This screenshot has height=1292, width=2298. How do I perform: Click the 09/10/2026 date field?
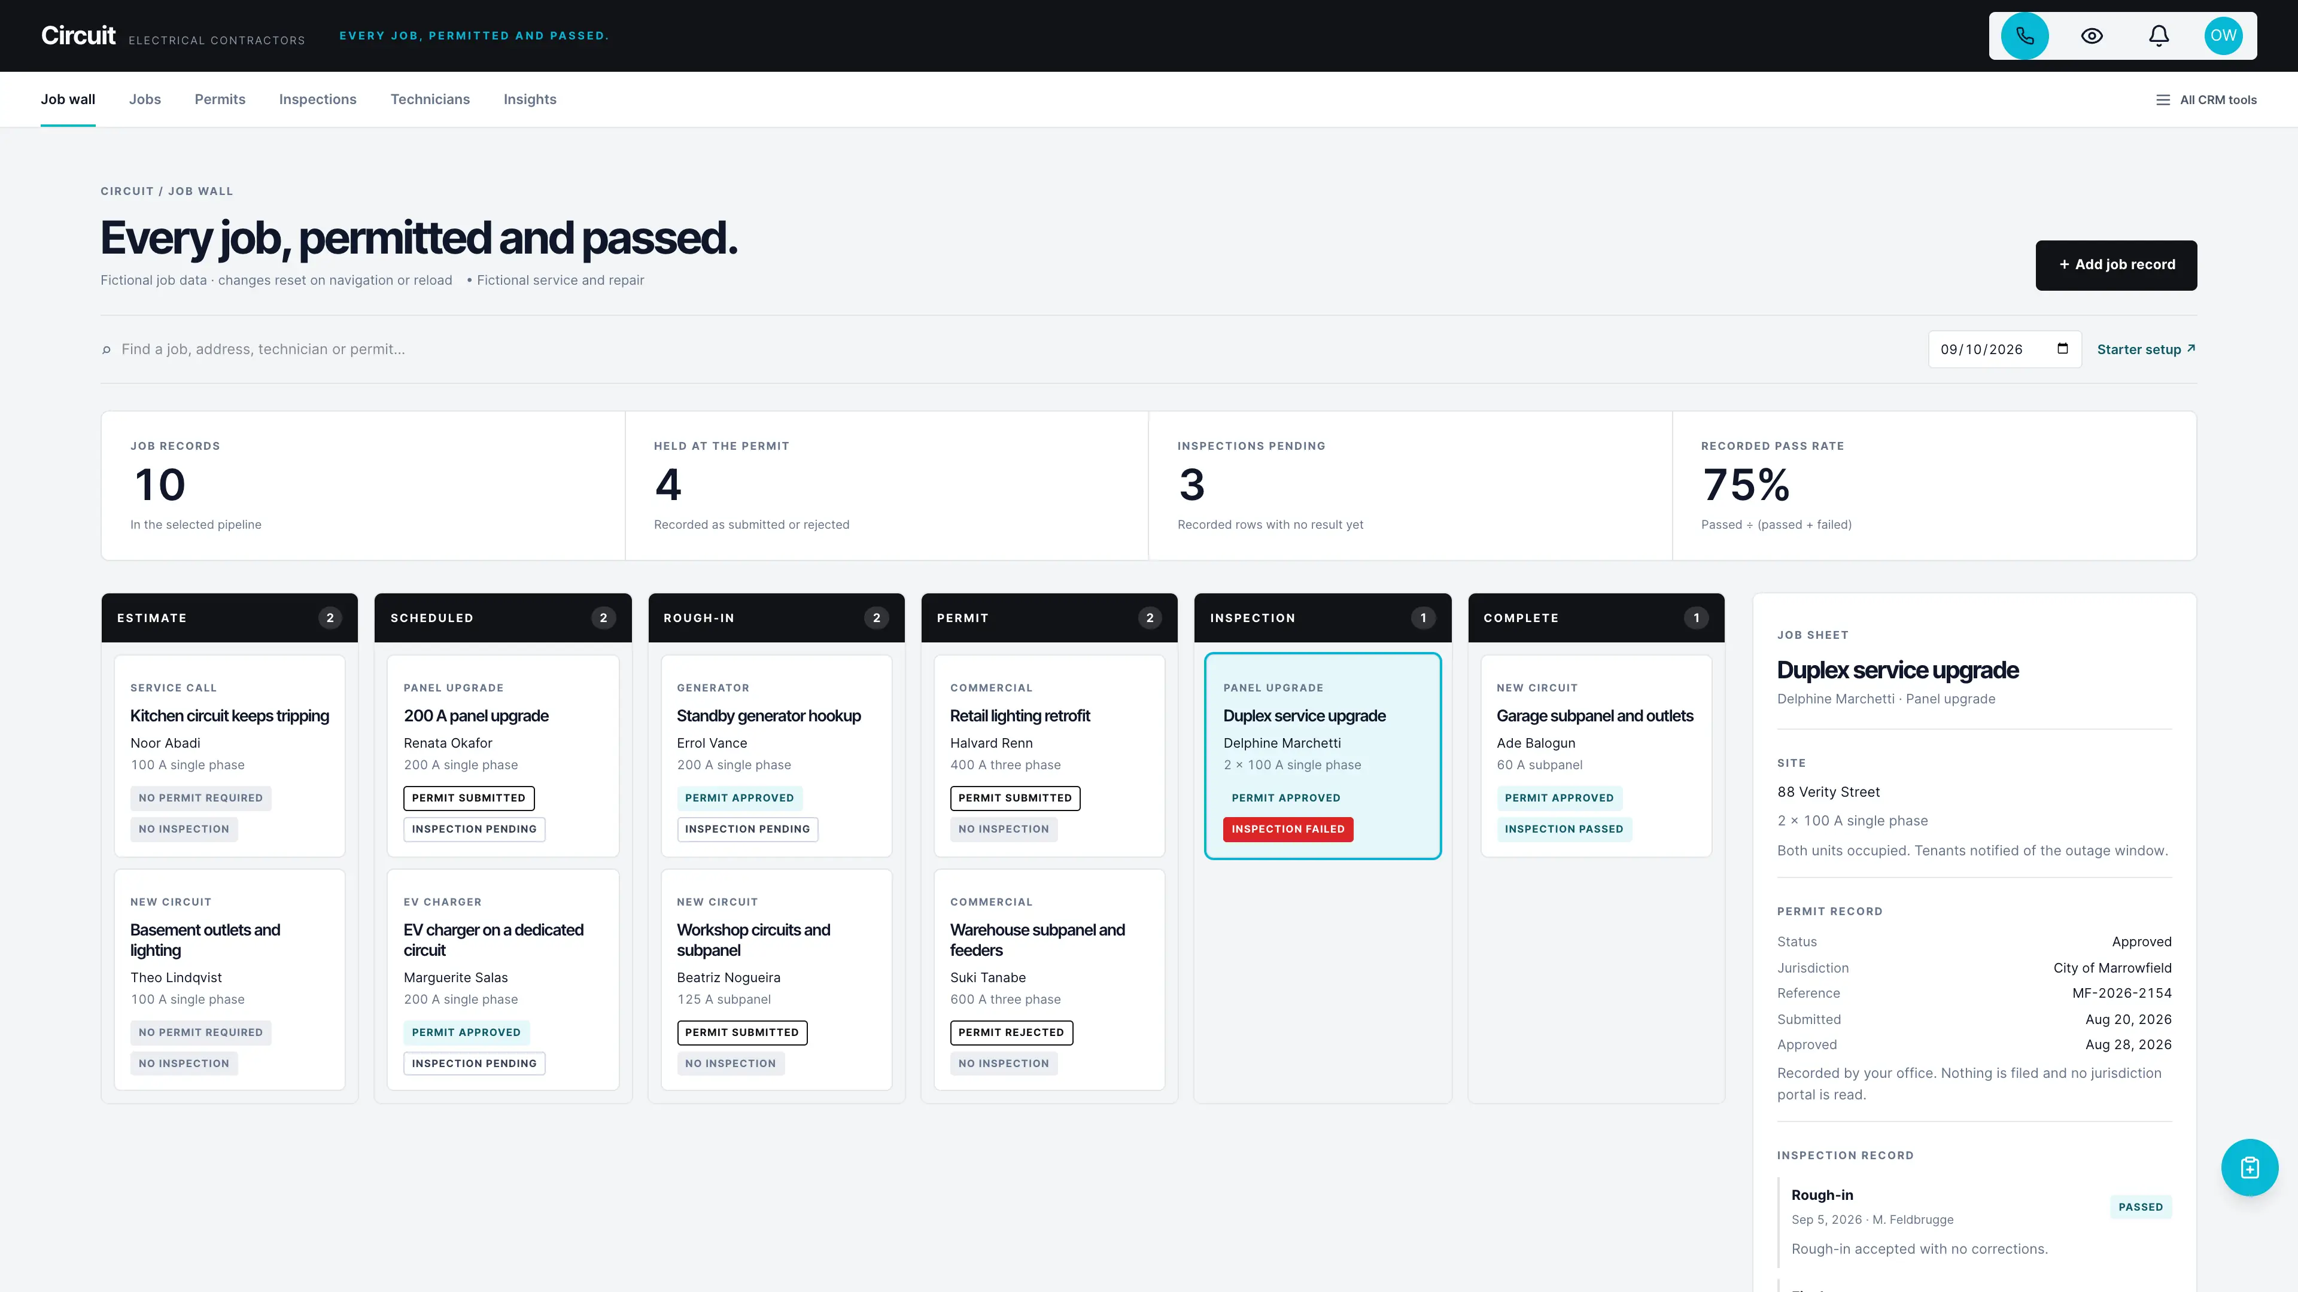pos(2005,349)
